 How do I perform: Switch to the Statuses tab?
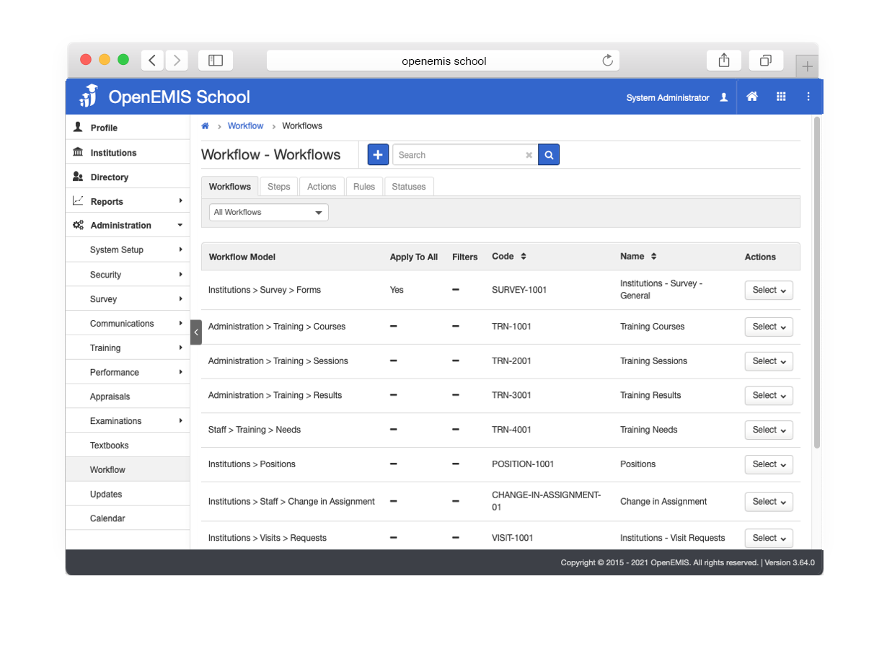click(x=409, y=187)
